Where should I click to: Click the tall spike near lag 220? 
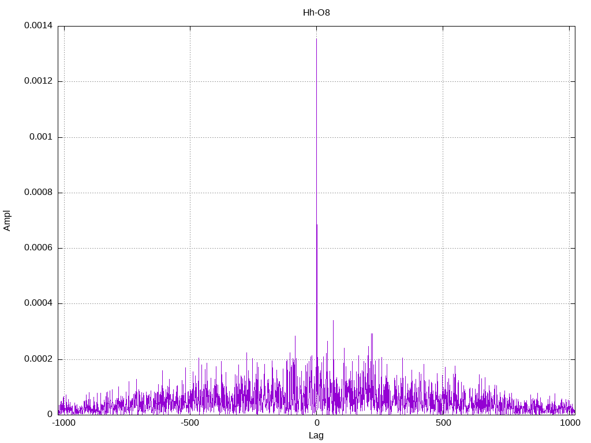tap(372, 334)
